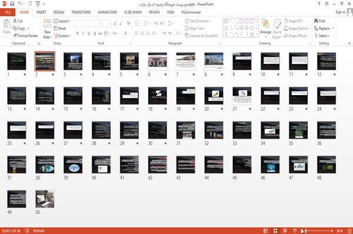Open the Align Text dropdown

(x=195, y=28)
